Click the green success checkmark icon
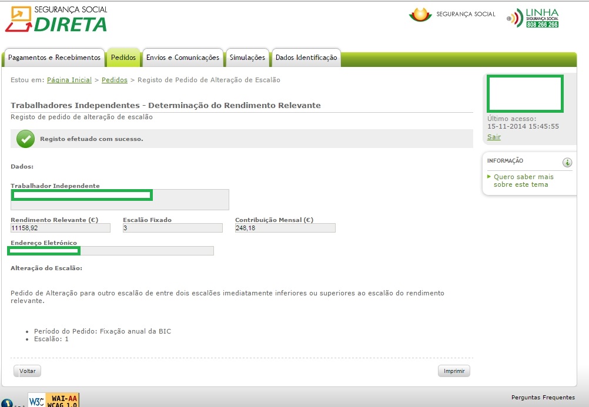 coord(25,139)
